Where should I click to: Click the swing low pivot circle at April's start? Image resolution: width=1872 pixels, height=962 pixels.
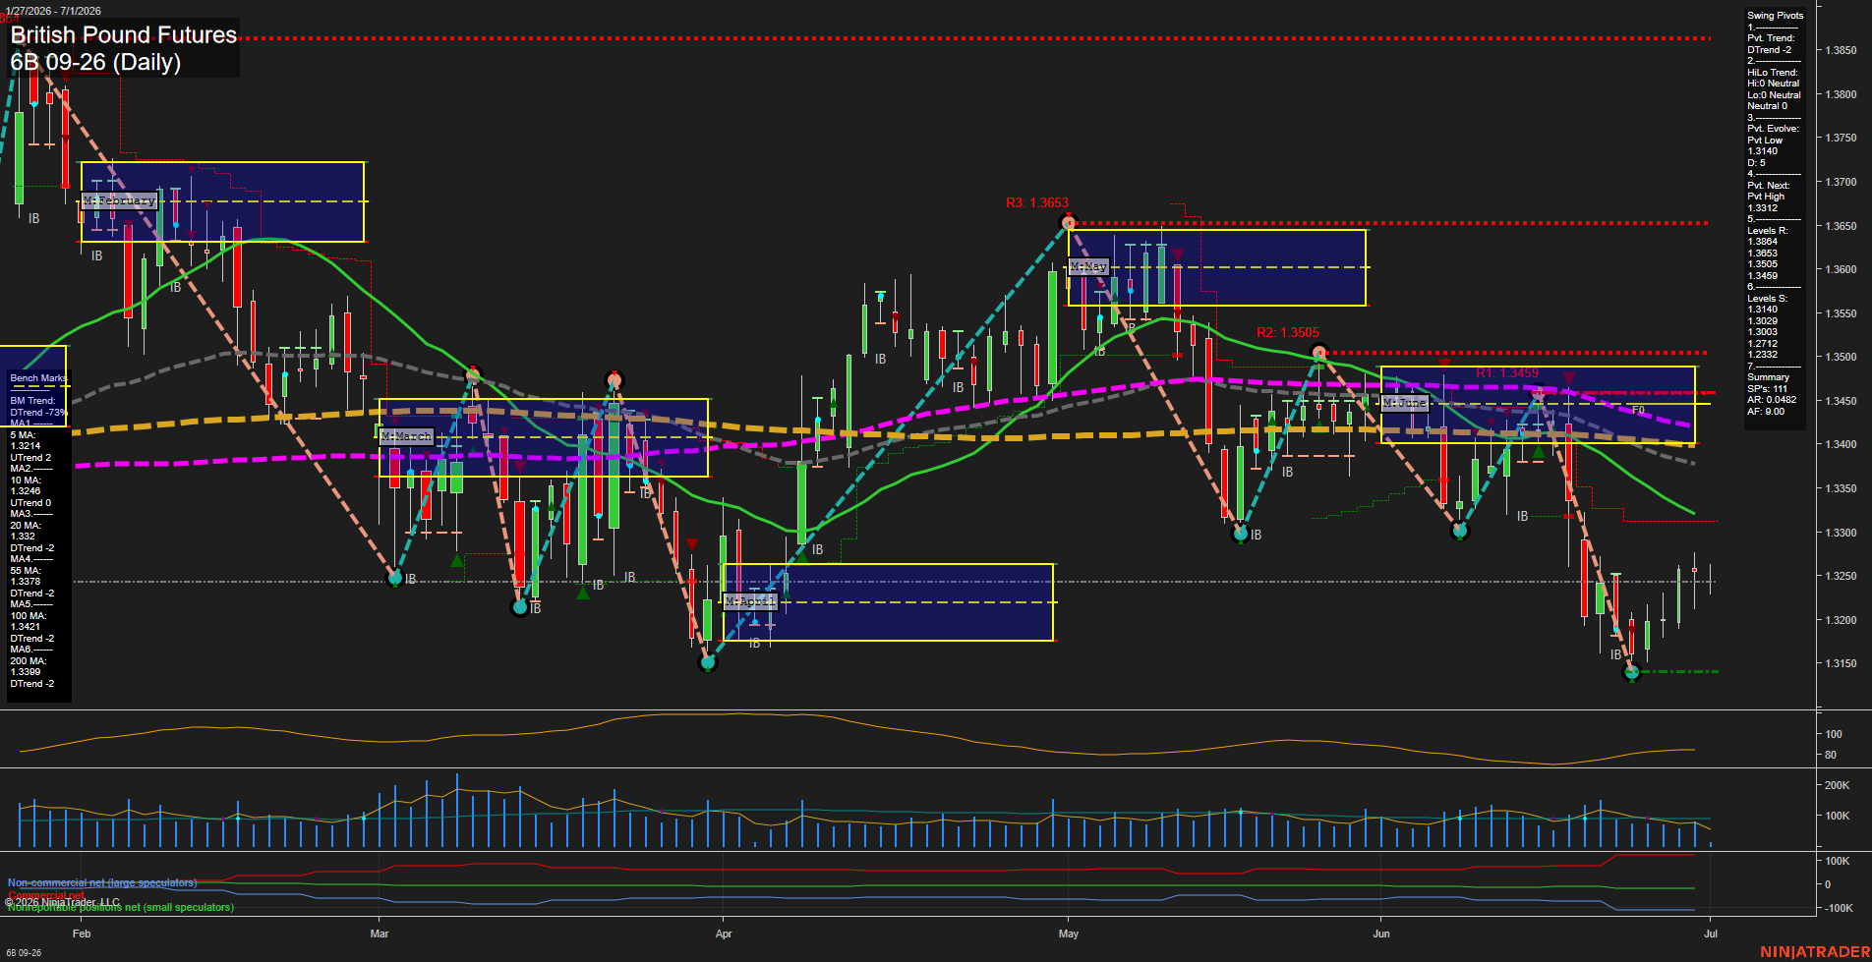(x=708, y=663)
